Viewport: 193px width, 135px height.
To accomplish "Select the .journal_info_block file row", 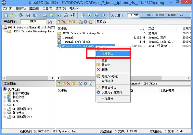I will click(x=76, y=42).
